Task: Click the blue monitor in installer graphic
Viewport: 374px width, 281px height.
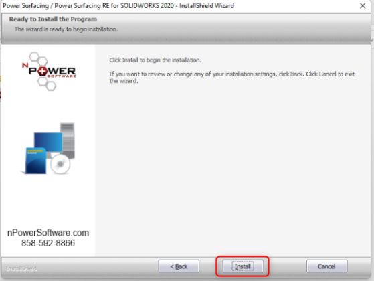Action: pyautogui.click(x=48, y=142)
